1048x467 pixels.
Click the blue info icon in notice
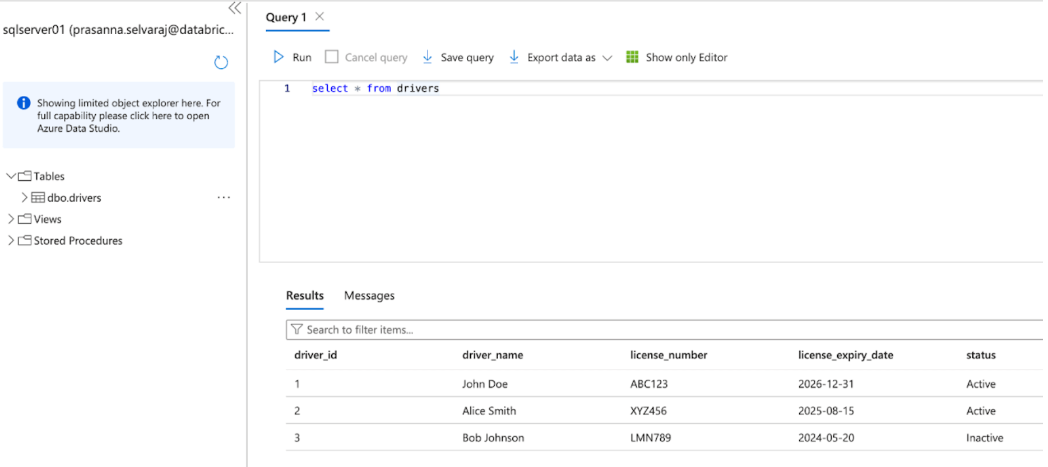pos(24,103)
